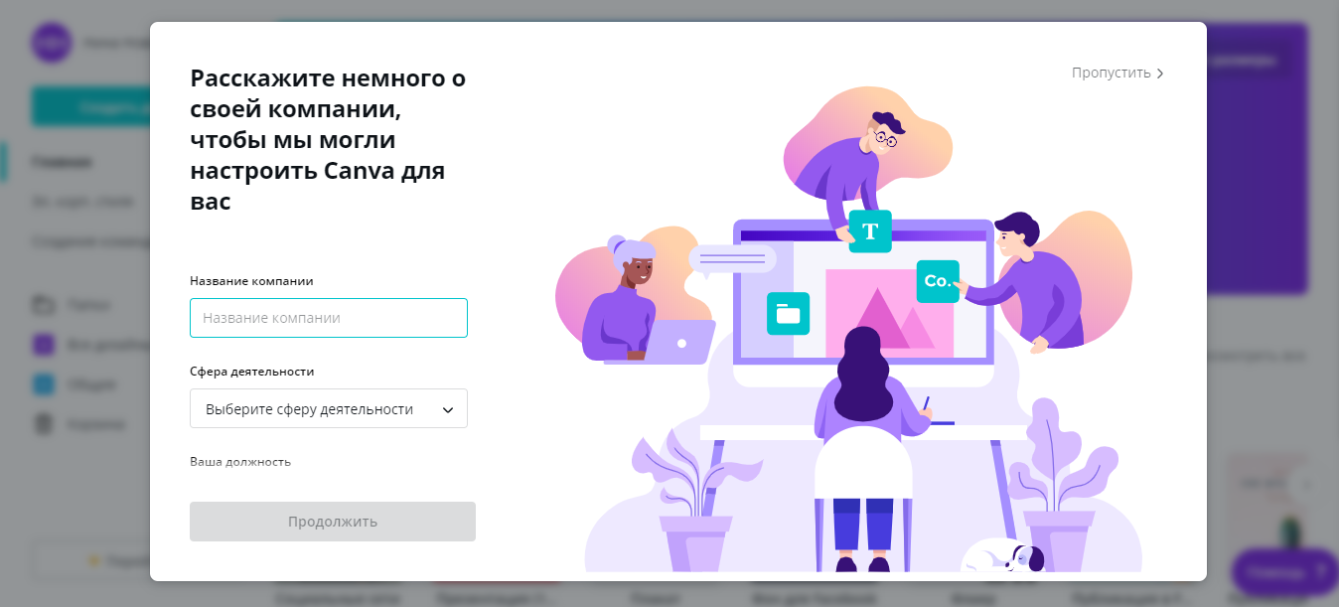Click the teal folder icon on illustrated screen
Image resolution: width=1339 pixels, height=607 pixels.
[788, 313]
